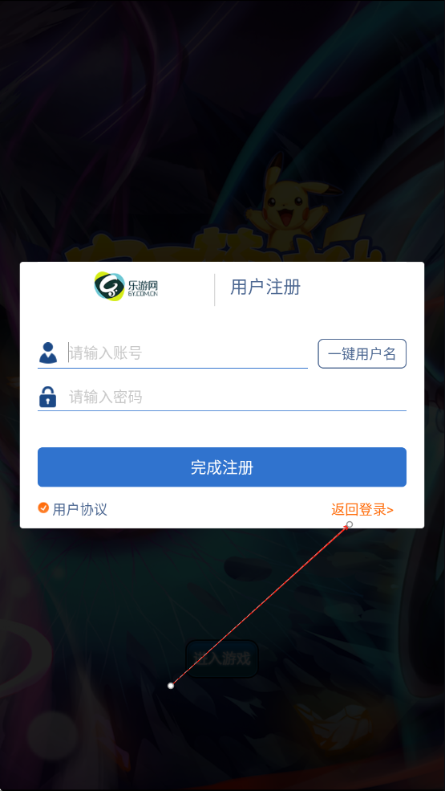This screenshot has width=445, height=791.
Task: Generate a username with 一键用户名 button
Action: pos(362,353)
